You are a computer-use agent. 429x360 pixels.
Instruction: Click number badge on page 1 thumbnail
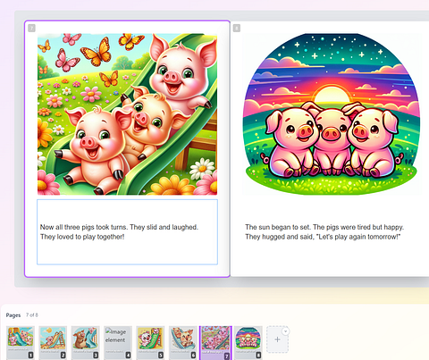point(30,355)
